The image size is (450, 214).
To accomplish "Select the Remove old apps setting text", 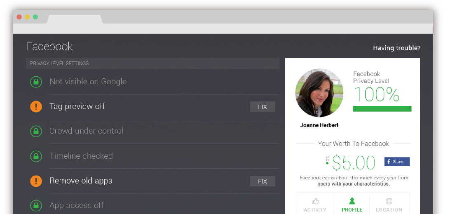I will (x=81, y=181).
